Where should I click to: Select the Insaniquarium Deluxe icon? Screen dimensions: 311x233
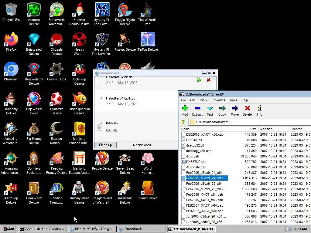(79, 103)
